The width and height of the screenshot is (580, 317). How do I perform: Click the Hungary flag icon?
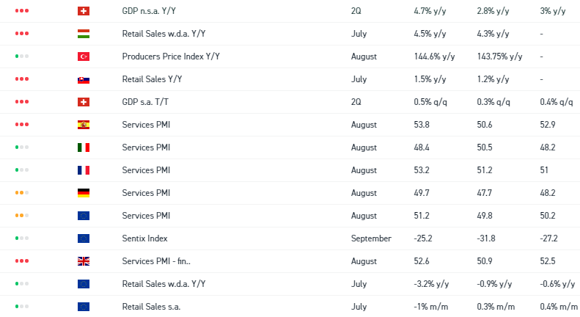(83, 34)
